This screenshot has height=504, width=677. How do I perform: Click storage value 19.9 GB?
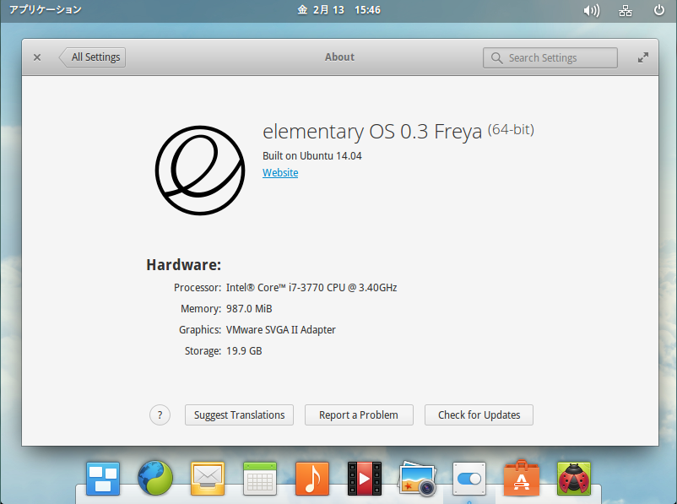[x=244, y=351]
